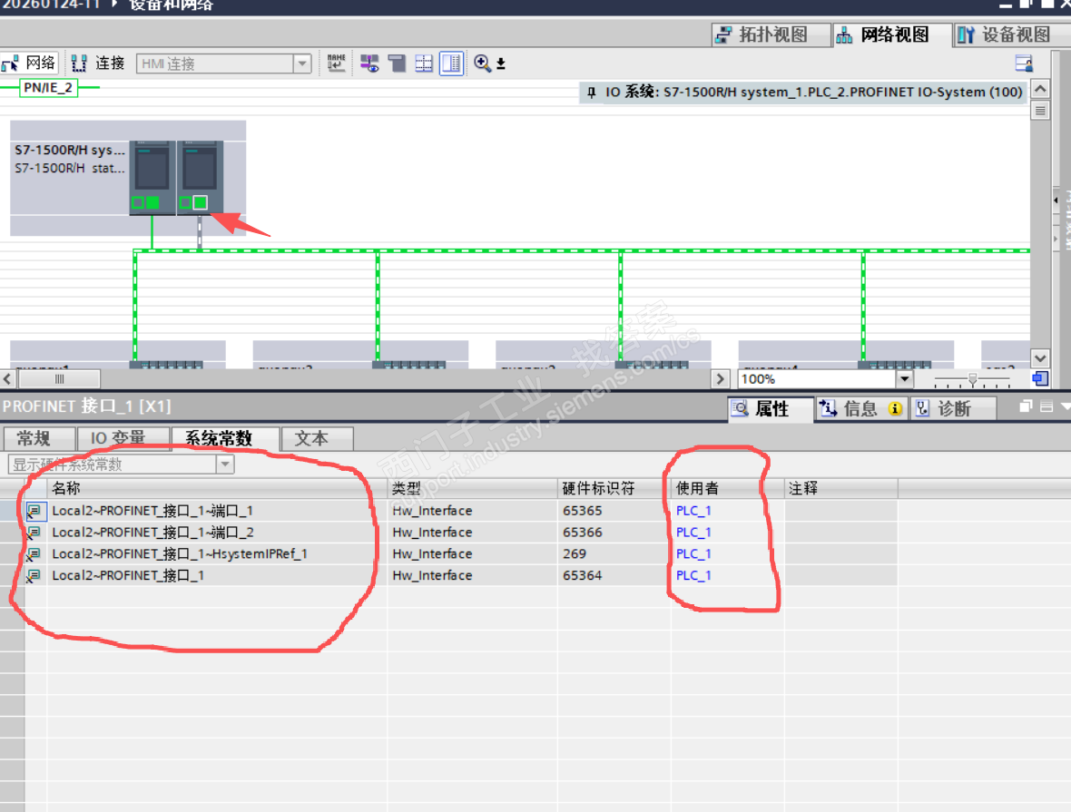Open the 系统常数 system constants tab
The height and width of the screenshot is (812, 1071).
tap(225, 438)
